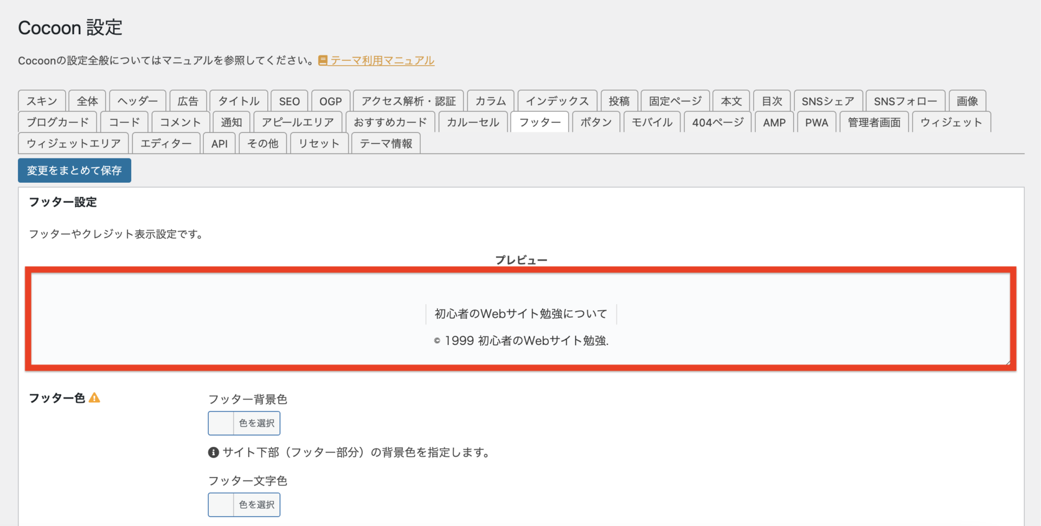
Task: Click the footer color warning icon
Action: [94, 397]
